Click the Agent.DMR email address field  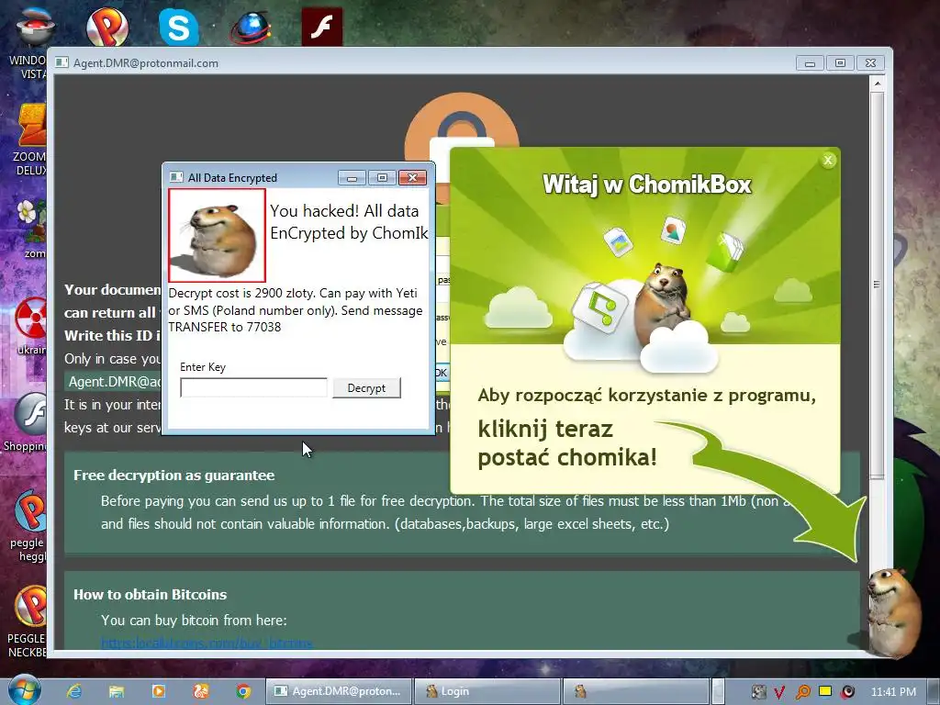(x=114, y=381)
